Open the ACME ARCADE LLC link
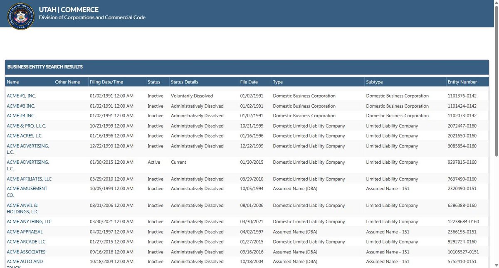Viewport: 499px width, 268px height. [x=26, y=242]
